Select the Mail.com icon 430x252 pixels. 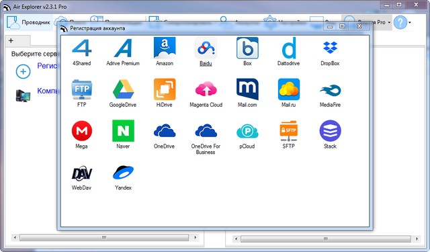pyautogui.click(x=247, y=89)
